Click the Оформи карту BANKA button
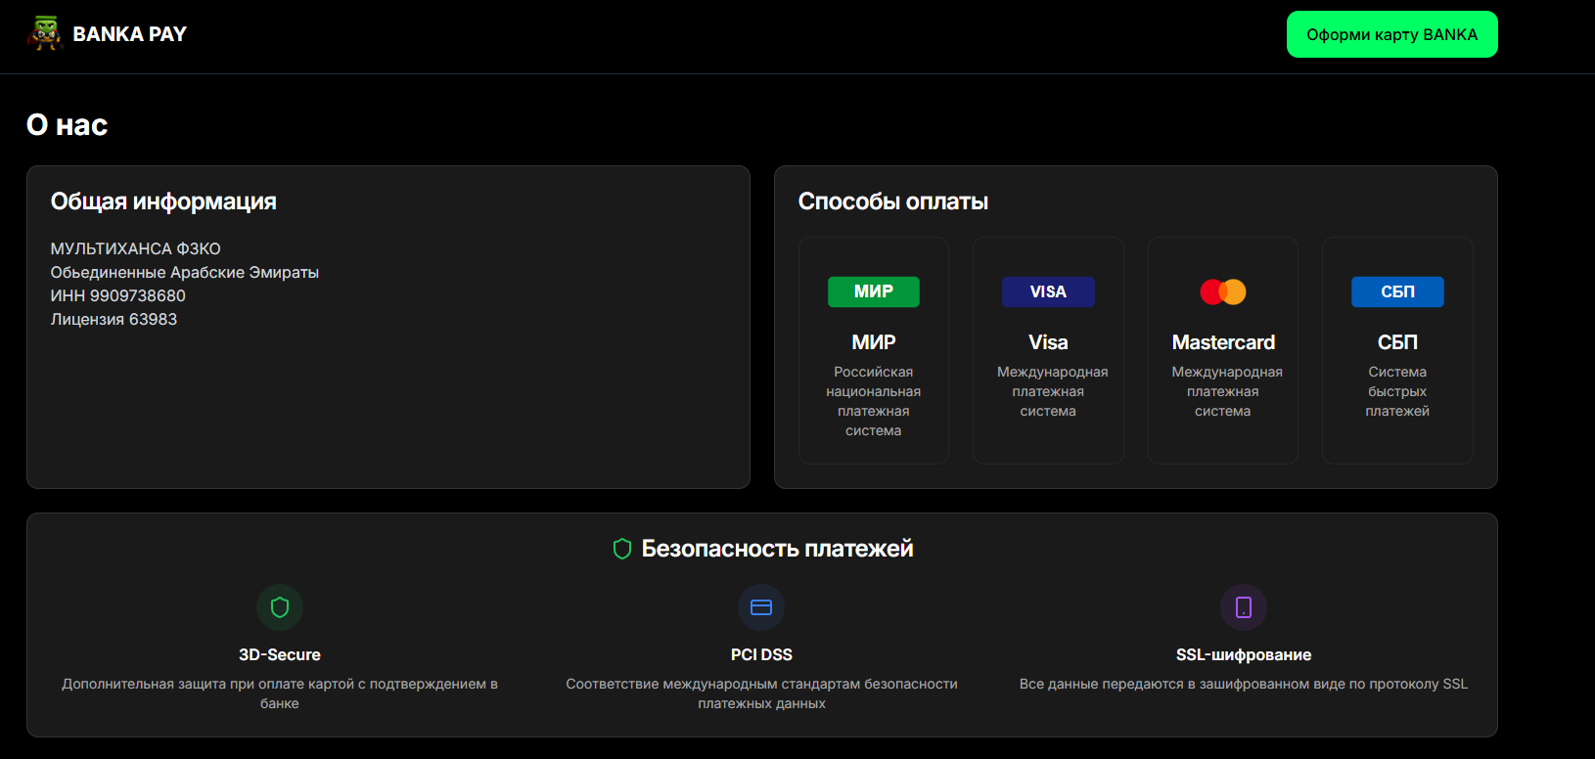Viewport: 1595px width, 759px height. pyautogui.click(x=1391, y=34)
